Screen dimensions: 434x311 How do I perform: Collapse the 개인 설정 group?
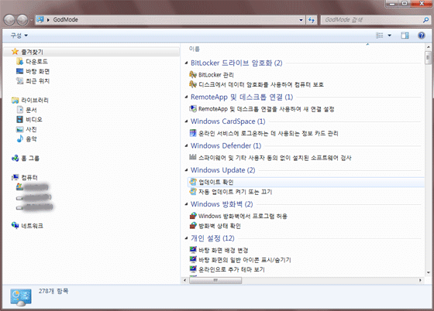(186, 238)
